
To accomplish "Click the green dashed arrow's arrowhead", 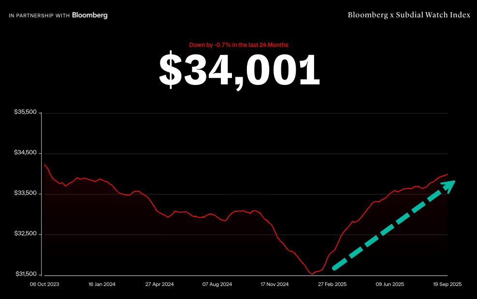I will [x=449, y=186].
